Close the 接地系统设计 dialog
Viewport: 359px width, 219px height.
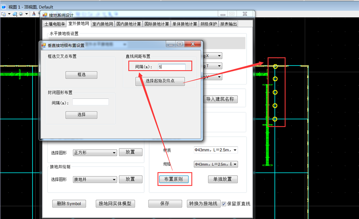245,14
